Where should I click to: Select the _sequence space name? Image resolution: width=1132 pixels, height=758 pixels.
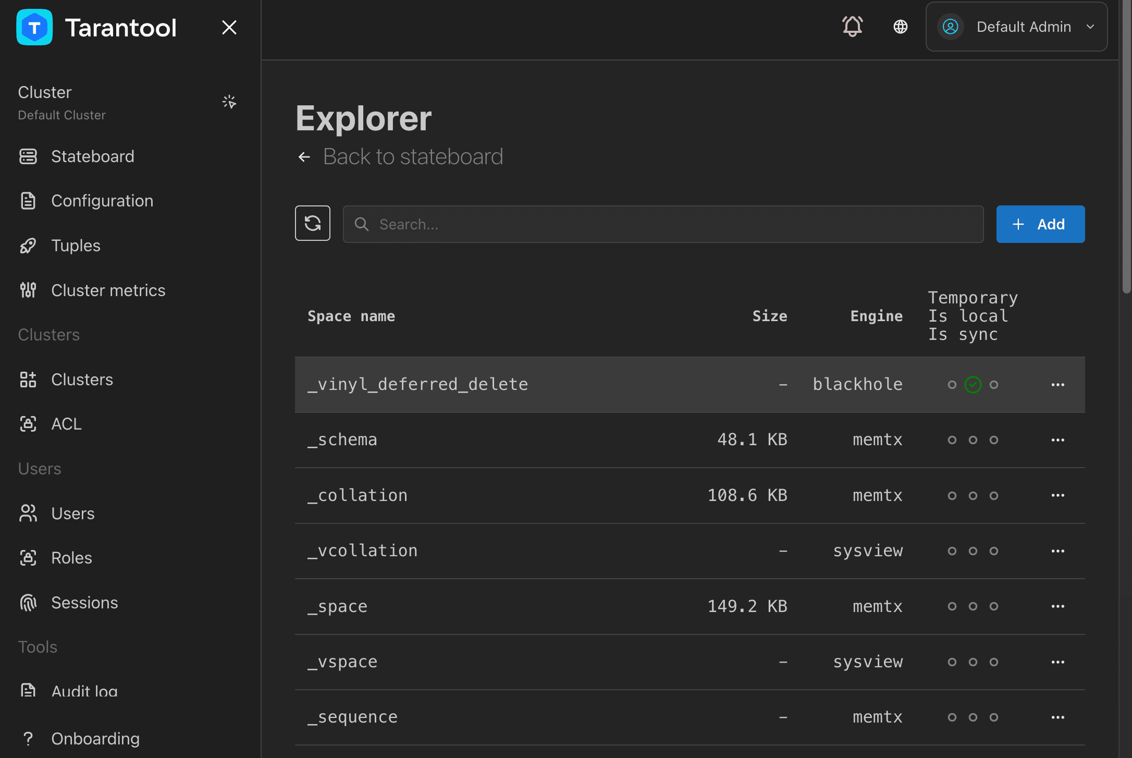pyautogui.click(x=353, y=717)
